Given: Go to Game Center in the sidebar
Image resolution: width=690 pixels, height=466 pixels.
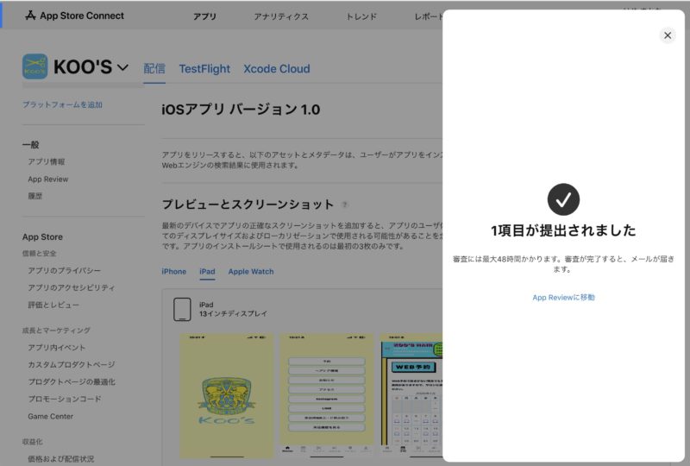Looking at the screenshot, I should 50,416.
